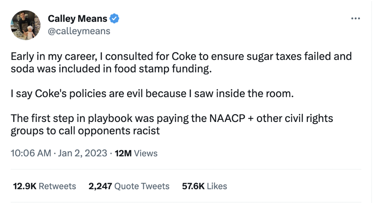
Task: Click the display name Calley Means
Action: [x=77, y=18]
